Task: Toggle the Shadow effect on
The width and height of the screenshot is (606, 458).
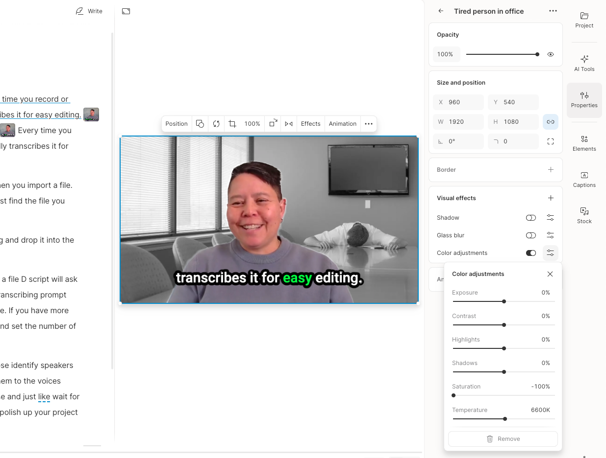Action: point(530,218)
